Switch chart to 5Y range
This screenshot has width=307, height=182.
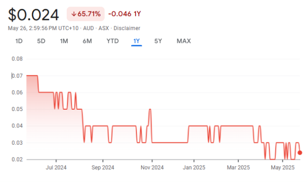[x=158, y=41]
